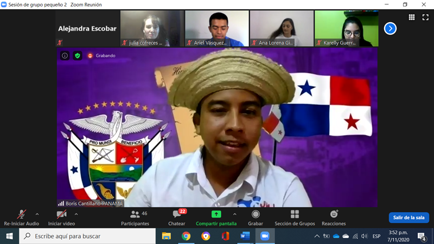Open video options arrow beside Iniciar video
434x244 pixels.
tap(76, 214)
